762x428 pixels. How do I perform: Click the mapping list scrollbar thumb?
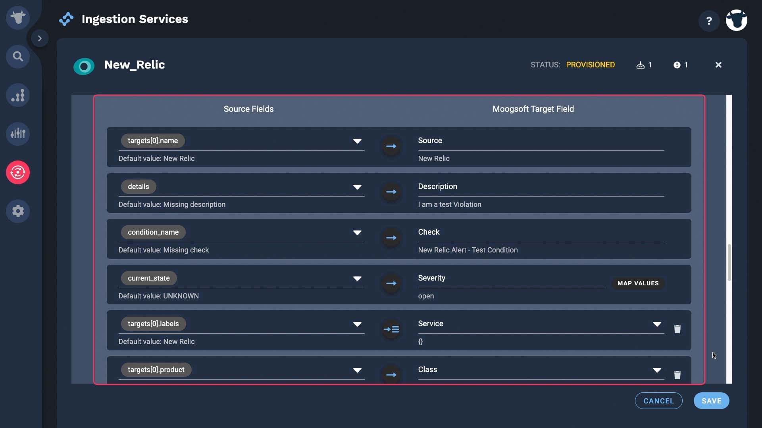tap(729, 263)
